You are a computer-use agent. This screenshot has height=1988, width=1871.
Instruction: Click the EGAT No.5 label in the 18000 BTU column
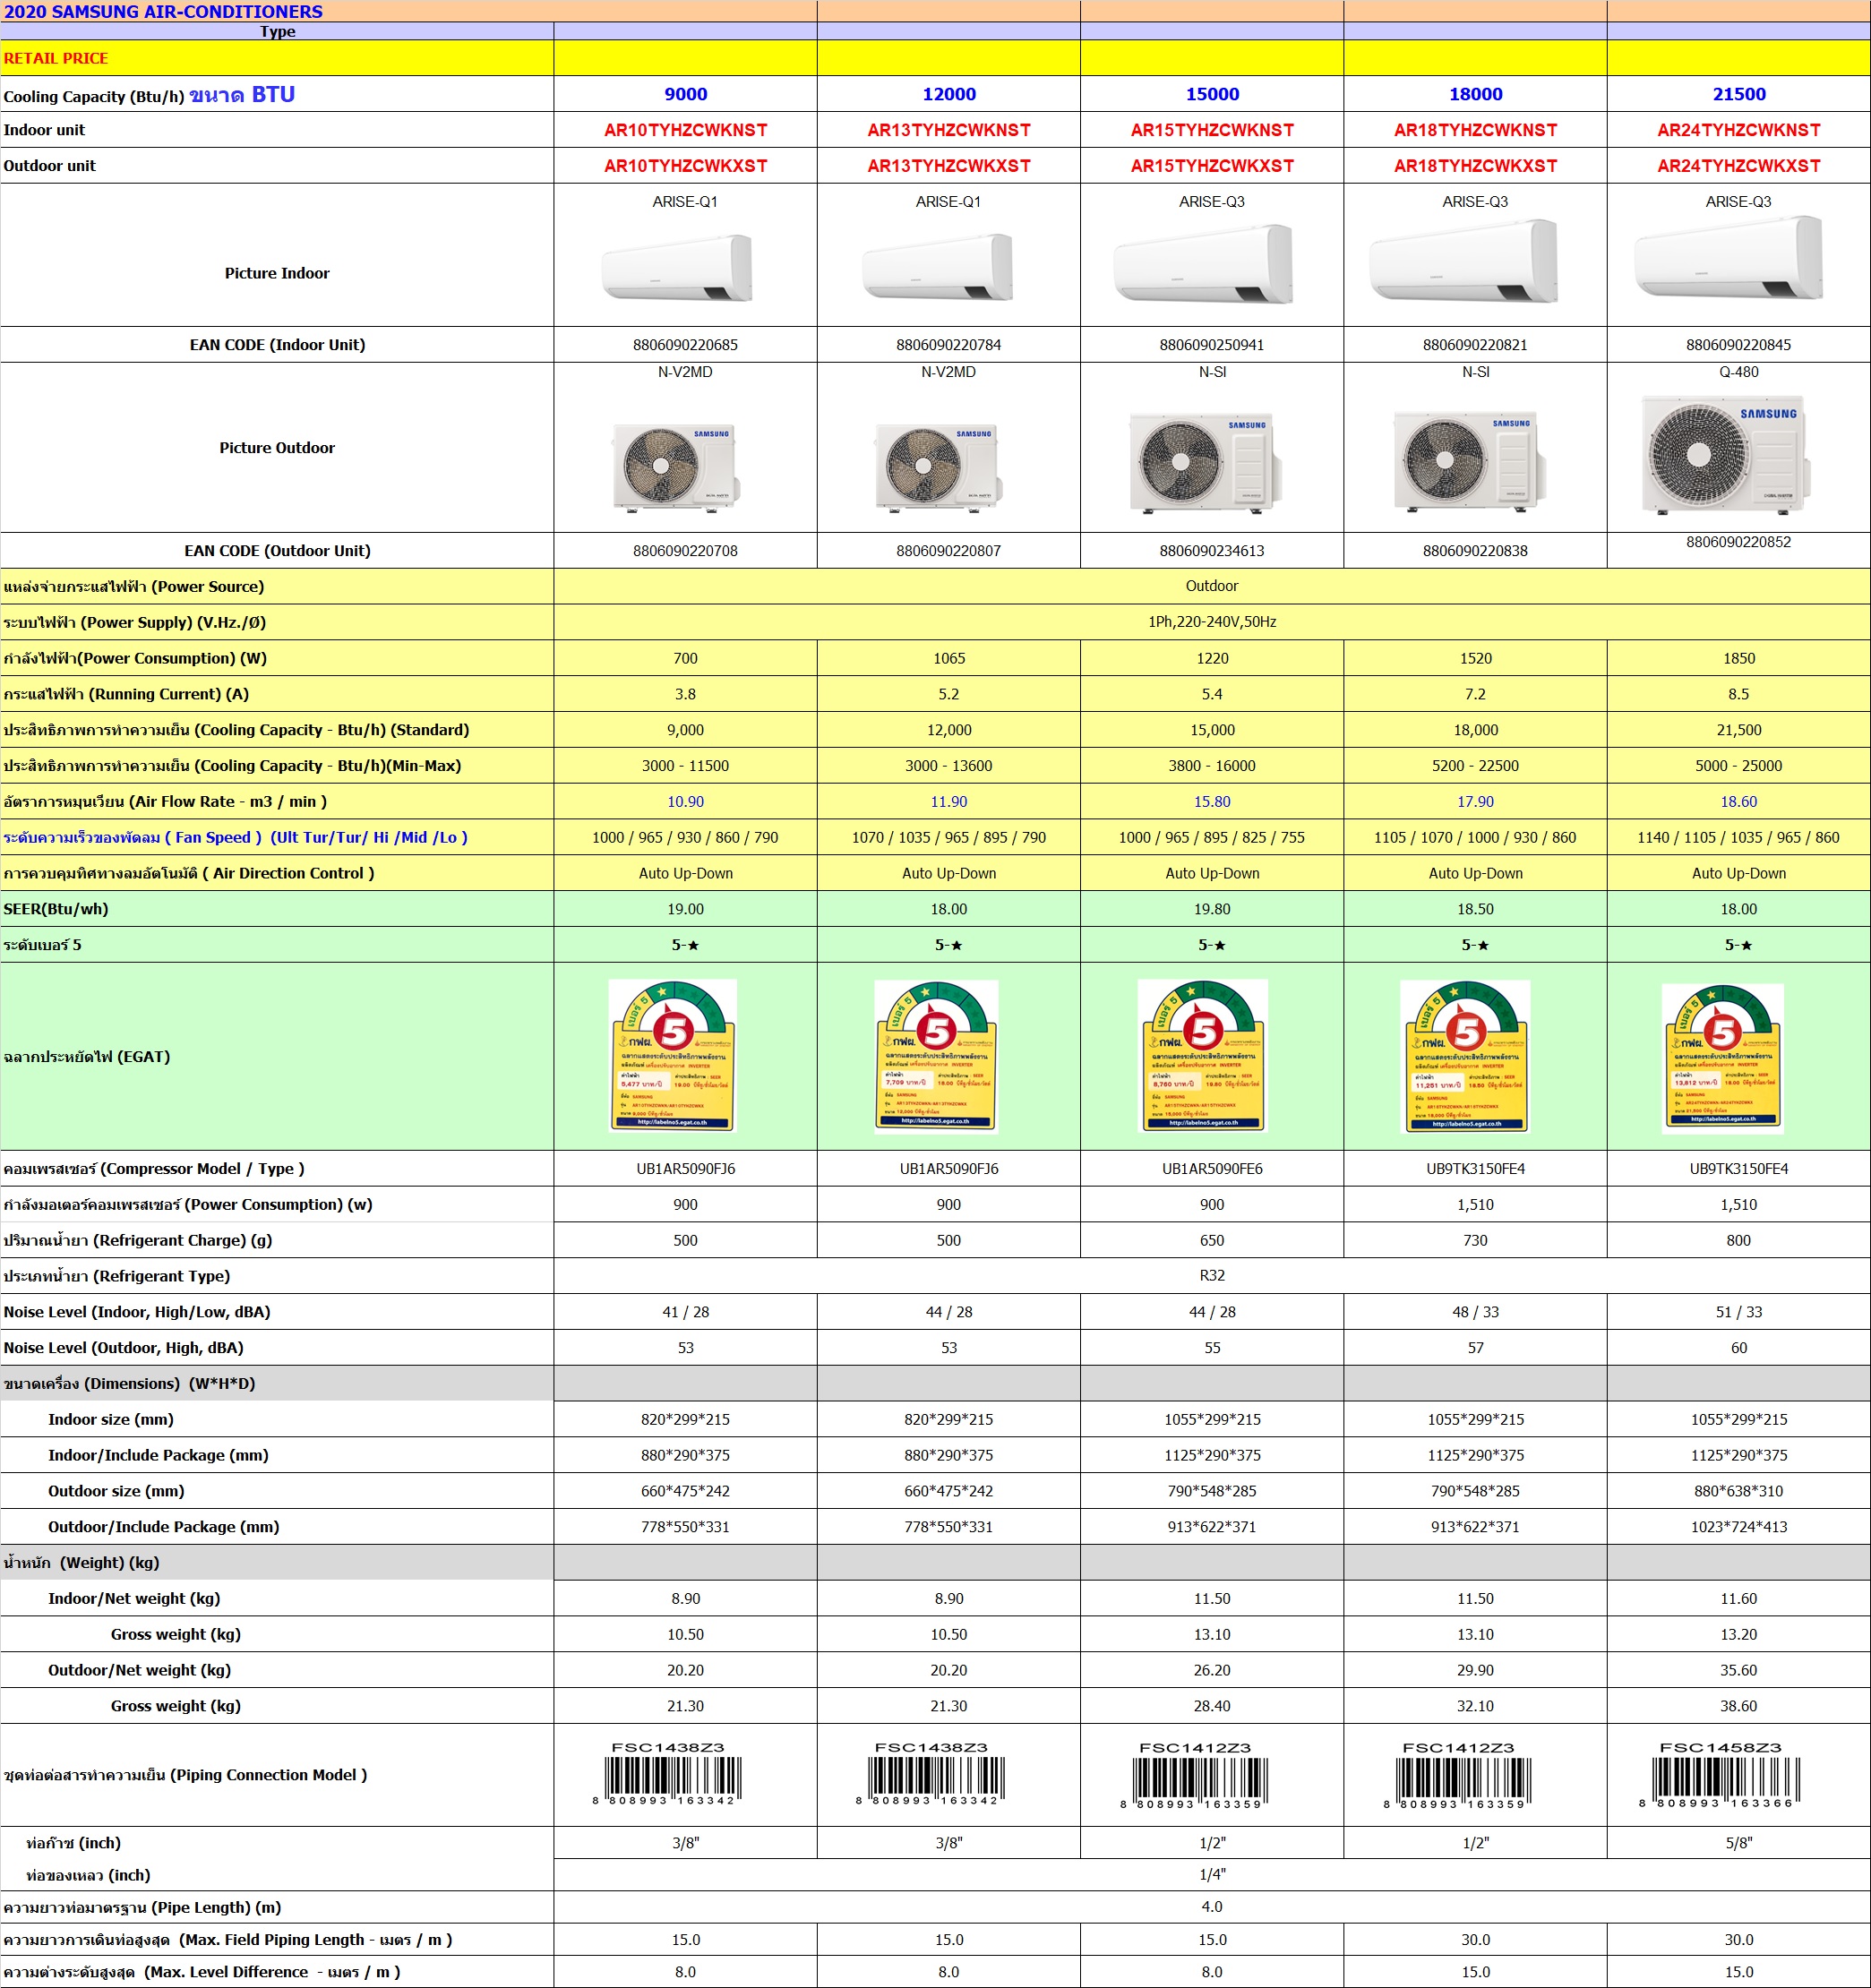point(1466,1056)
